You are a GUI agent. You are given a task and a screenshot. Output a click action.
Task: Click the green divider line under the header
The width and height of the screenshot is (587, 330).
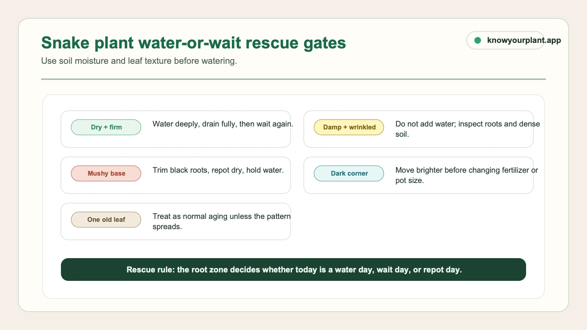pyautogui.click(x=293, y=79)
